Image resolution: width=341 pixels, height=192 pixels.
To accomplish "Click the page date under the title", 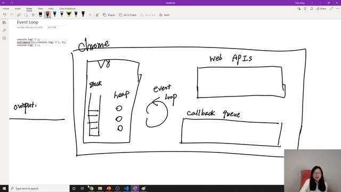I will pos(30,27).
